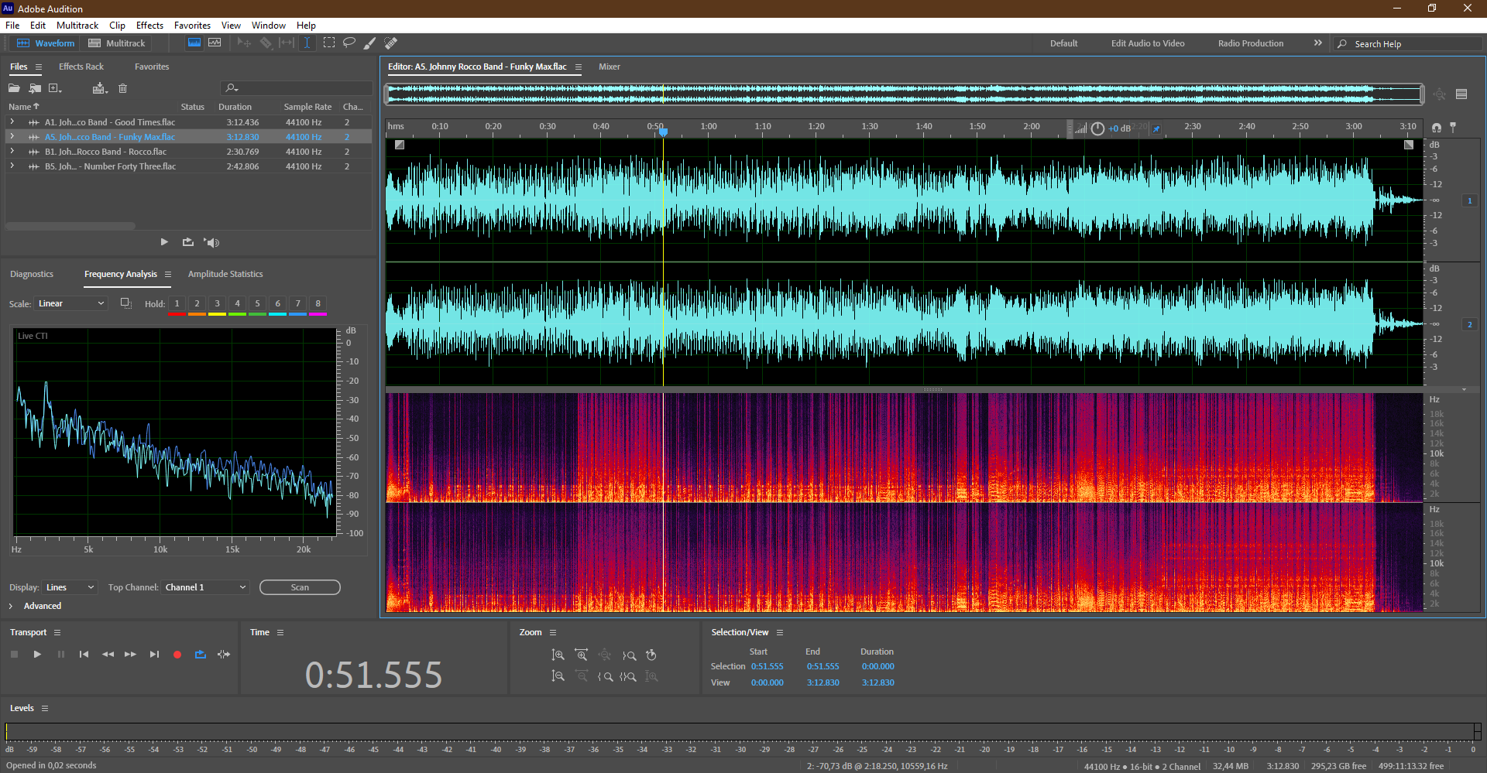The width and height of the screenshot is (1487, 773).
Task: Click the Play button in Transport
Action: [37, 655]
